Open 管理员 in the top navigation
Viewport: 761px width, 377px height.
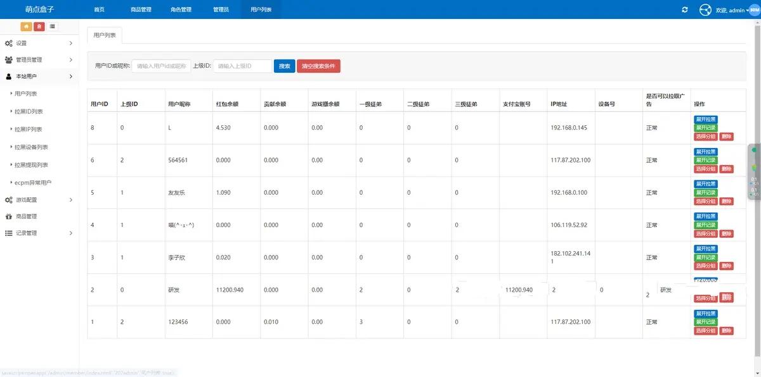click(x=221, y=9)
